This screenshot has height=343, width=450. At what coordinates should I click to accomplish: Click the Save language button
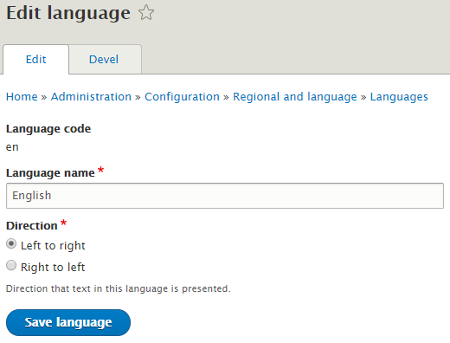(68, 322)
